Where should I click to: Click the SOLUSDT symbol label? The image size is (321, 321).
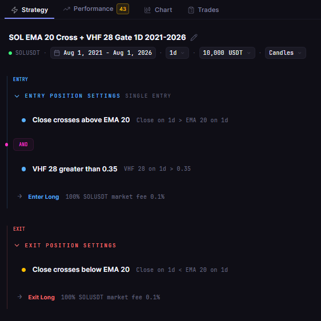[x=27, y=53]
